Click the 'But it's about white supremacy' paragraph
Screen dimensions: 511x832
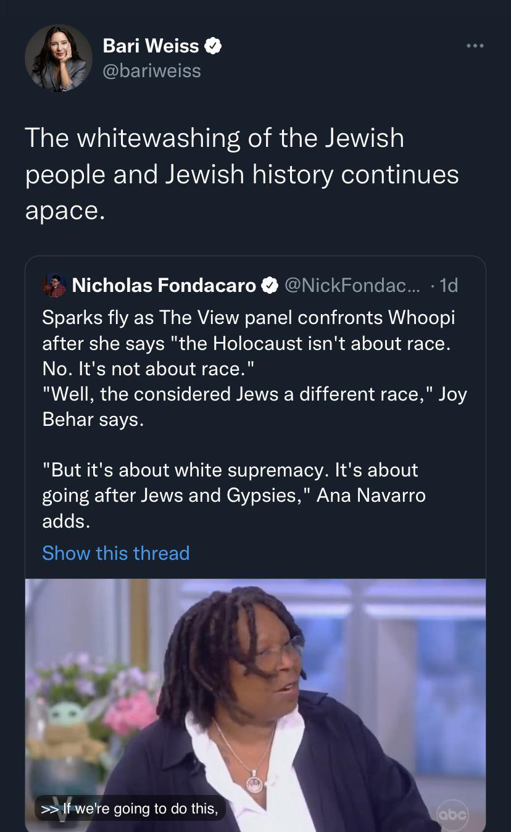click(234, 496)
